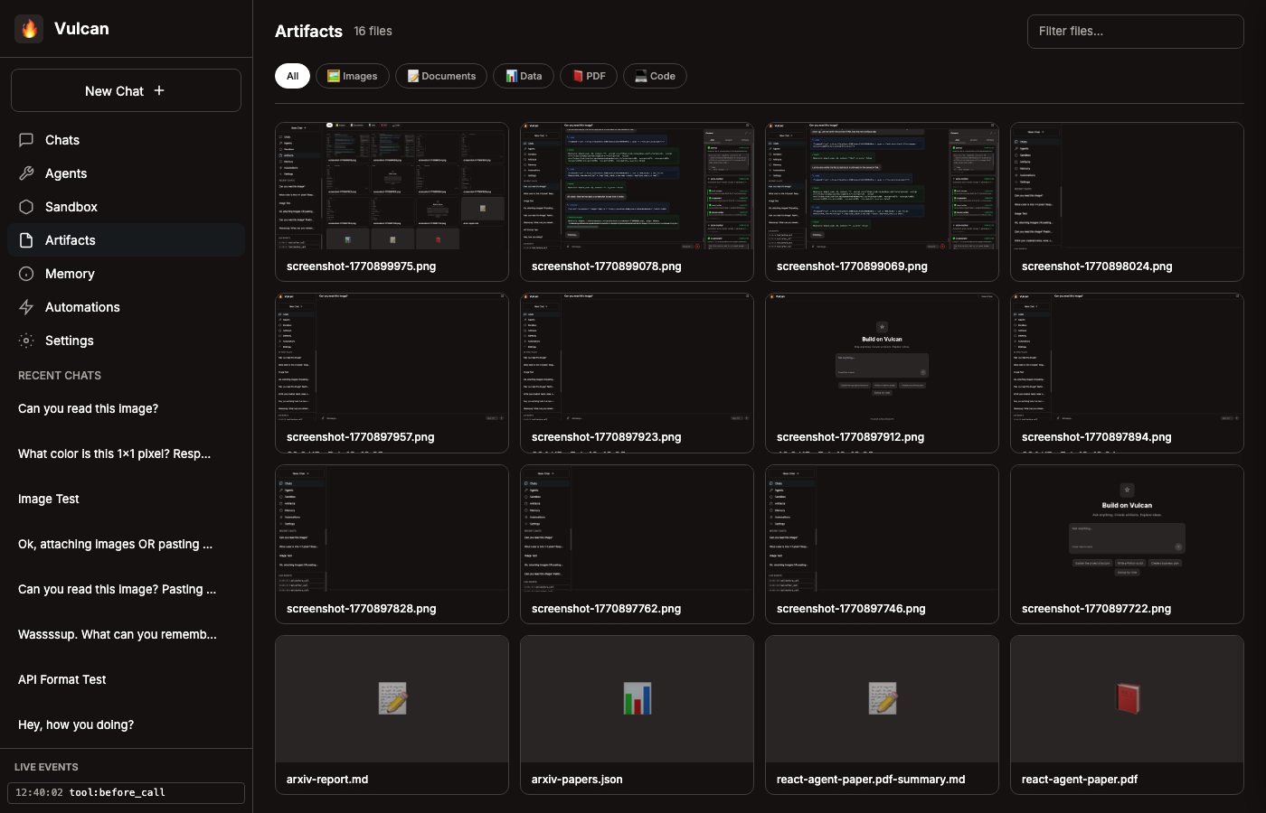This screenshot has width=1266, height=813.
Task: Click the Vulcan flame logo icon
Action: (29, 29)
